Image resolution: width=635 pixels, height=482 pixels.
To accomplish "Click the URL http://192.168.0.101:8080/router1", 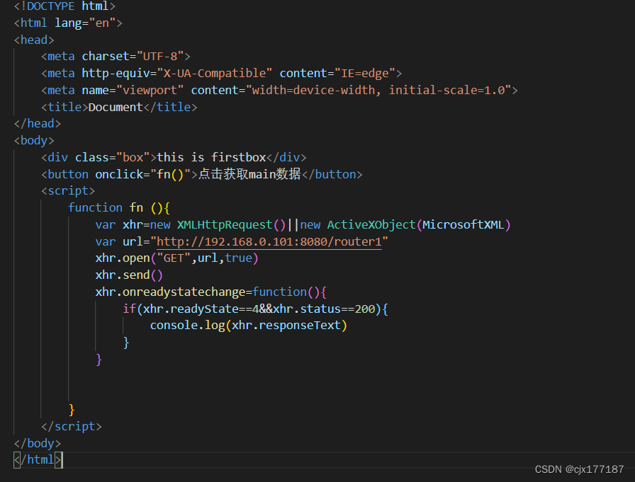I will 269,242.
